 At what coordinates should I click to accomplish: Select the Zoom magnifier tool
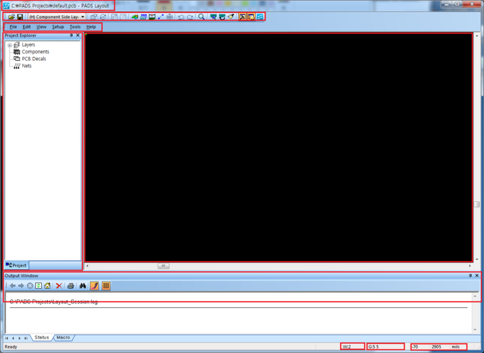201,17
